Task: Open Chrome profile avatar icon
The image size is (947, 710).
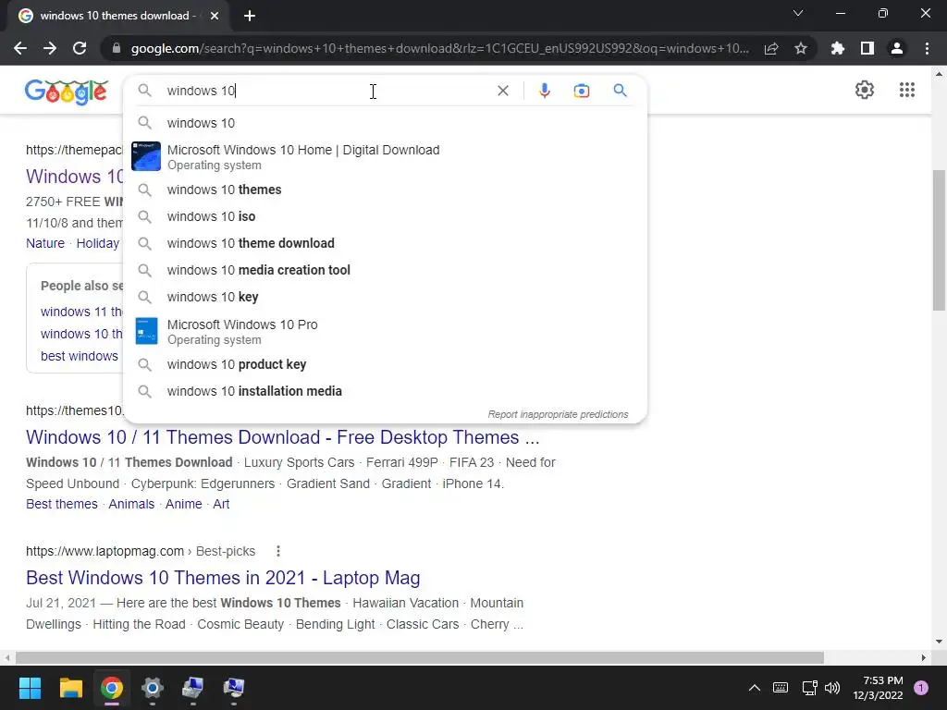Action: tap(897, 48)
